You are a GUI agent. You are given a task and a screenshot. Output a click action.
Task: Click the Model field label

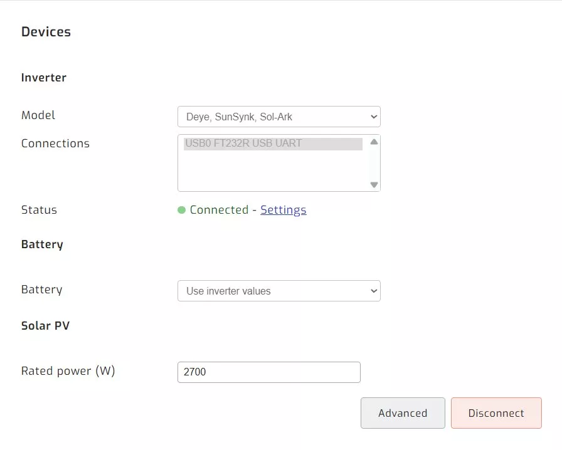(38, 115)
